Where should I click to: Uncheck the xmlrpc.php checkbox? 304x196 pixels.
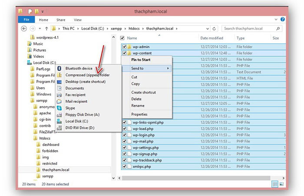point(124,167)
